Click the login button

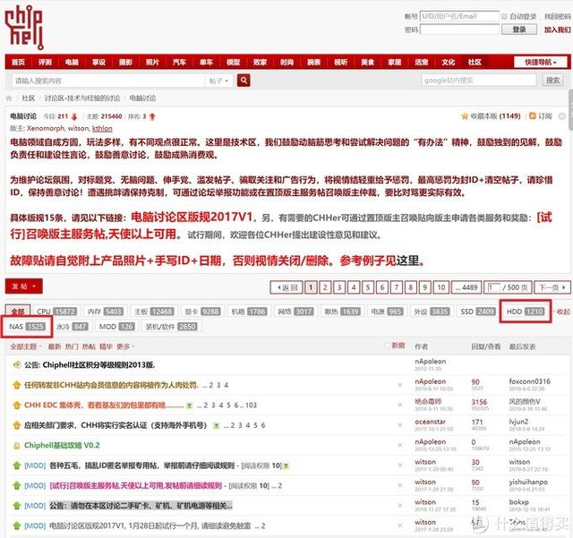tap(519, 30)
